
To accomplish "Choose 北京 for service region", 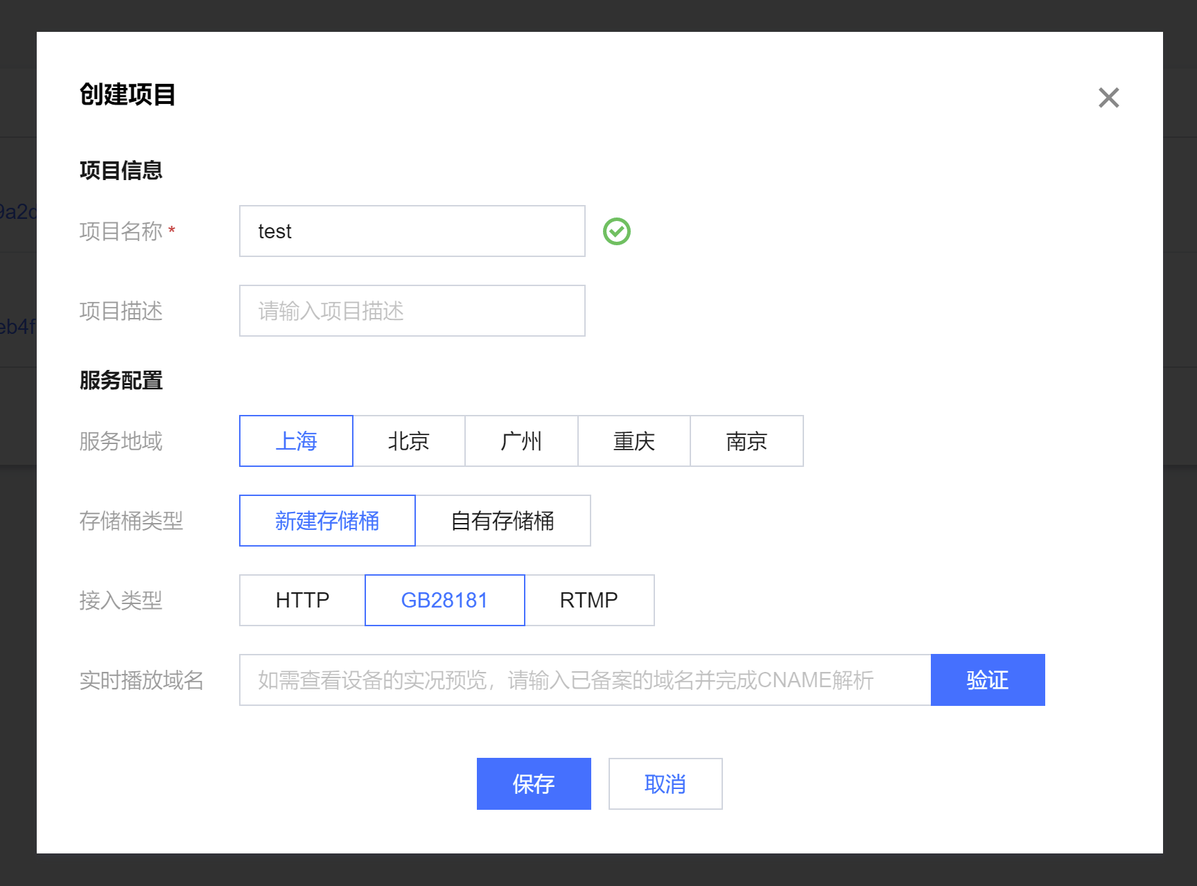I will pos(409,441).
